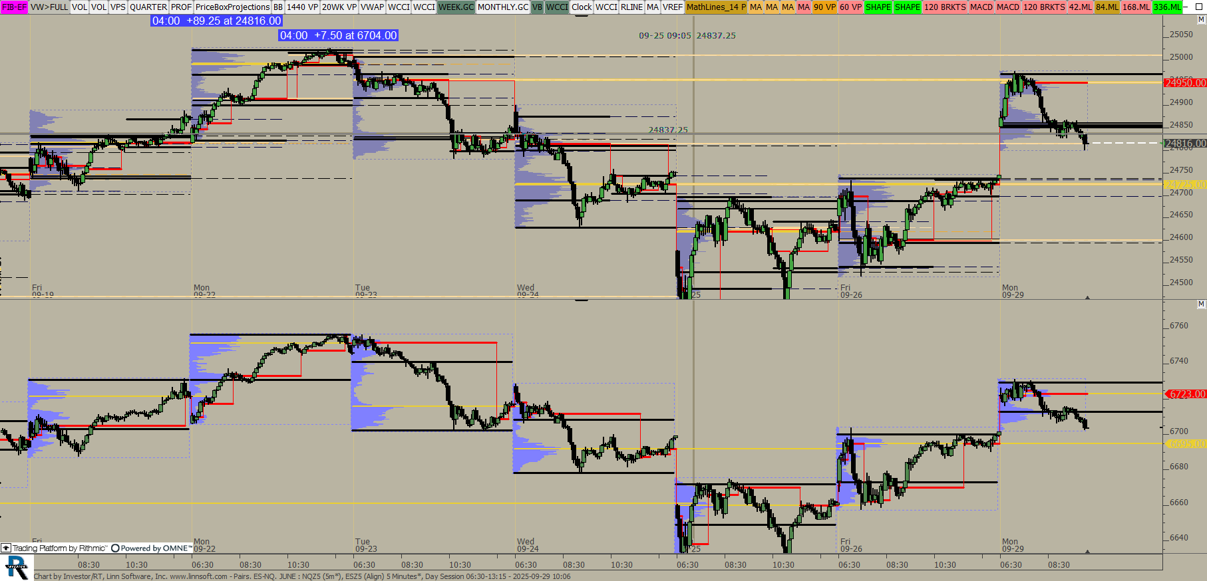Image resolution: width=1207 pixels, height=581 pixels.
Task: Click the Rithmic trading platform icon
Action: [6, 548]
